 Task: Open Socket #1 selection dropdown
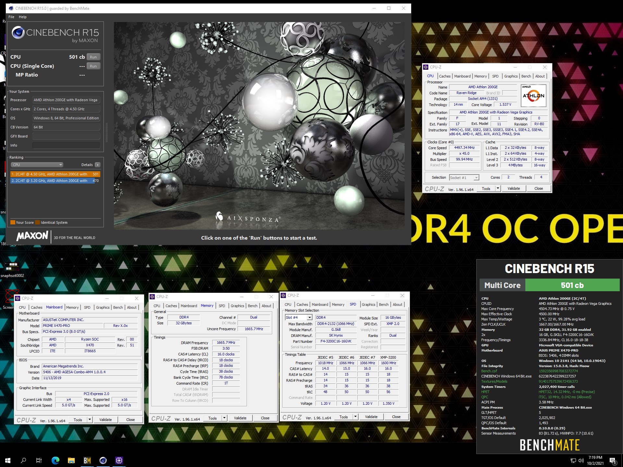coord(464,177)
